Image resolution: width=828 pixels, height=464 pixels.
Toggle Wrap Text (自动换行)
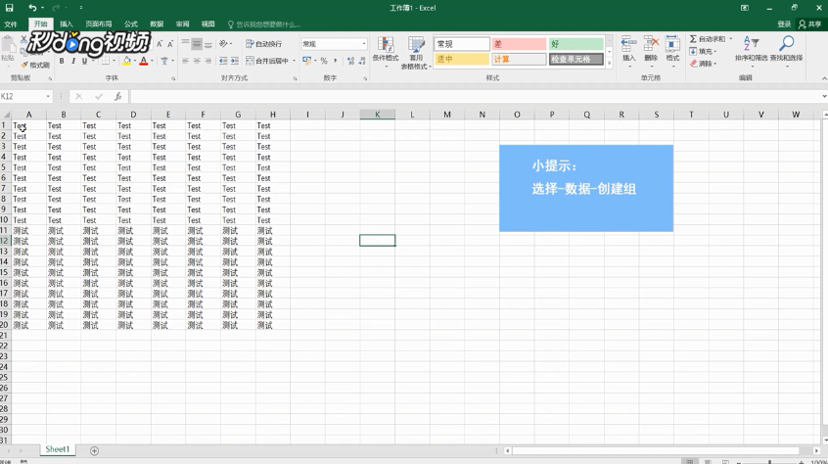(263, 44)
